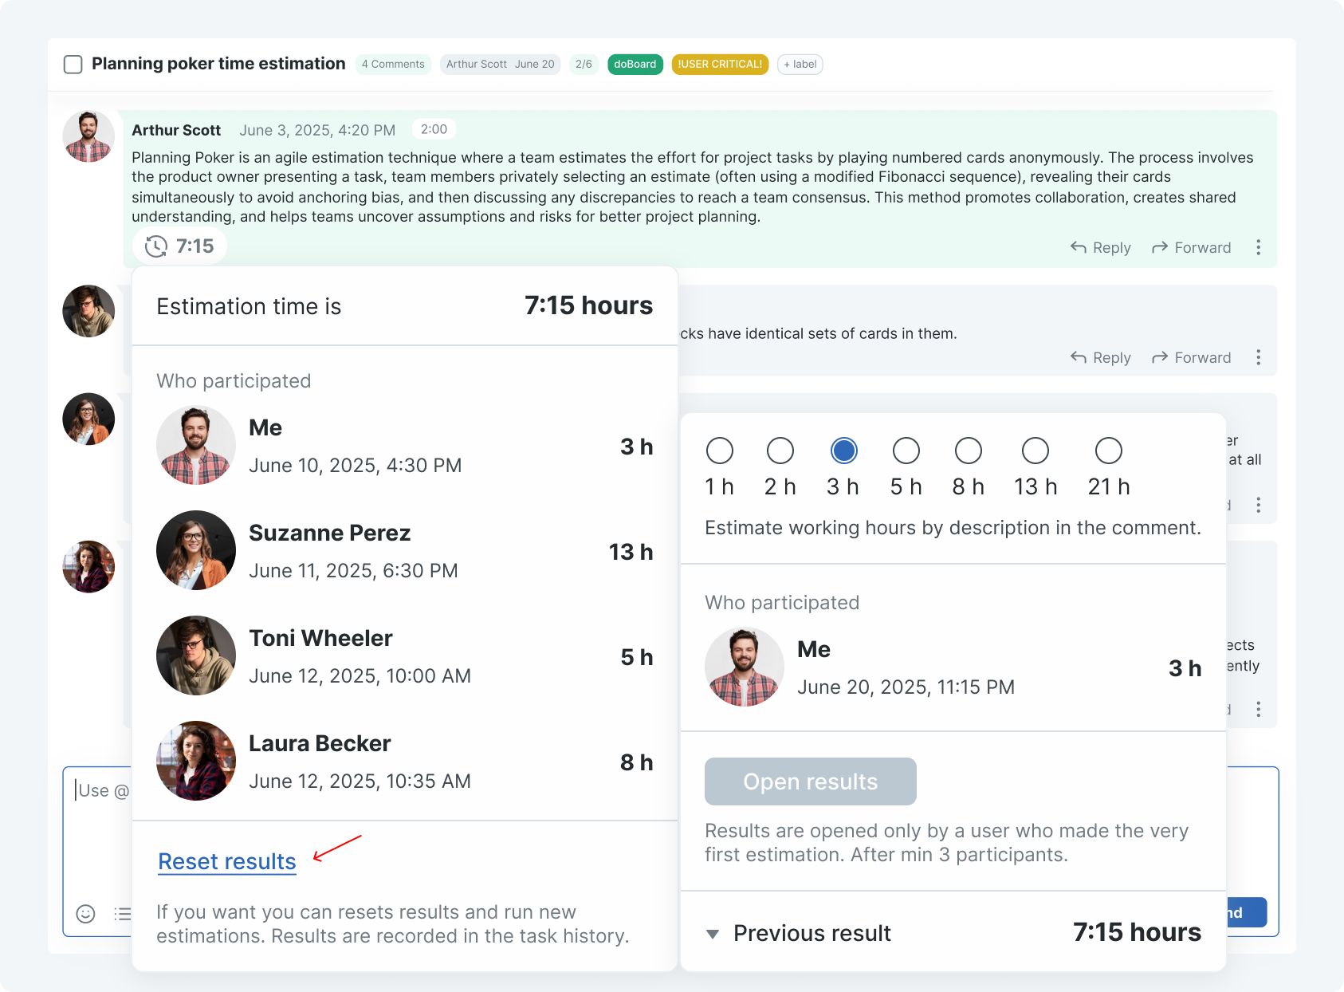Check the Planning poker task checkbox

(x=73, y=65)
